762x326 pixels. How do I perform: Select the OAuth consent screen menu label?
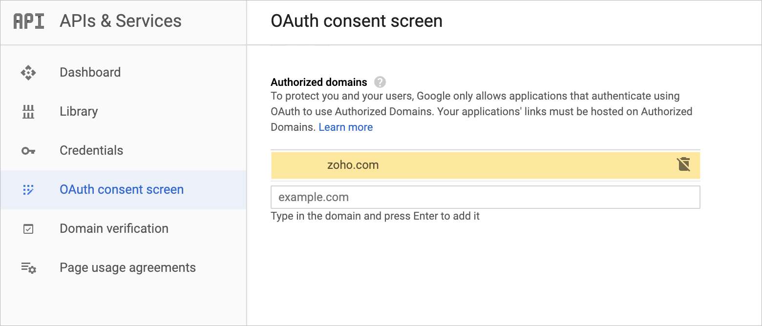(x=122, y=189)
